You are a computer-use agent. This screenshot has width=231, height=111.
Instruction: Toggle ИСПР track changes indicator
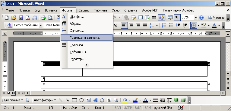click(128, 108)
